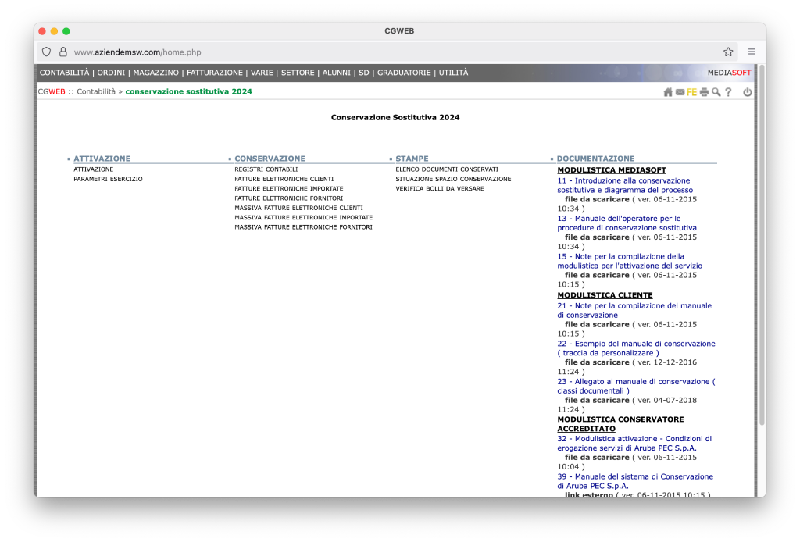The image size is (800, 542).
Task: Open the MAGAZZINO menu
Action: [x=155, y=73]
